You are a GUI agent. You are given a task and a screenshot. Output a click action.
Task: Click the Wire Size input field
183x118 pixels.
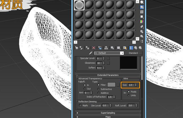pos(131,85)
